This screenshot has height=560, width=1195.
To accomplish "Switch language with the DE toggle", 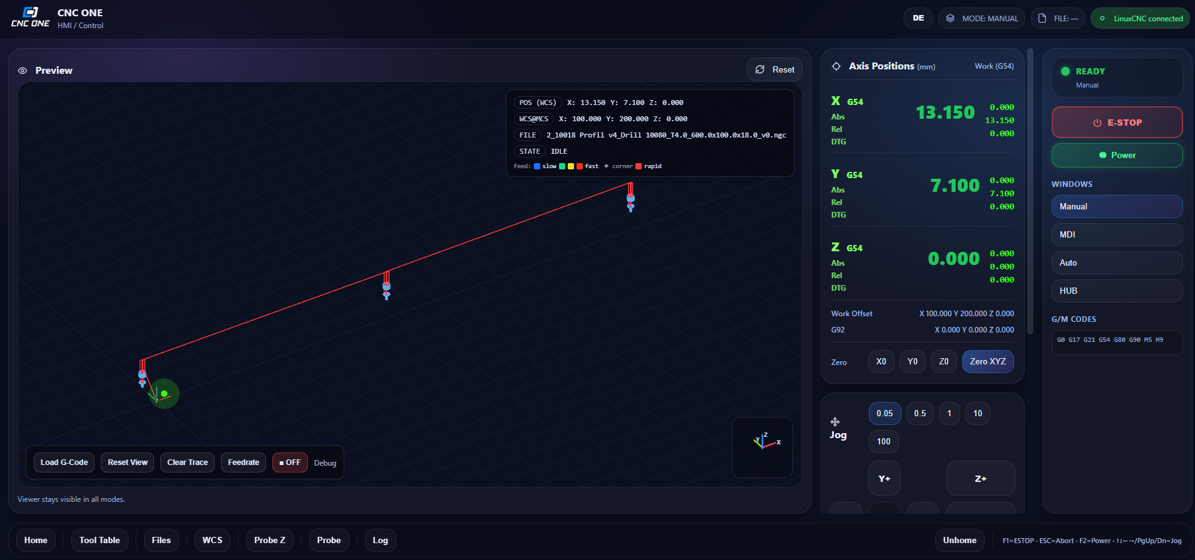I will (918, 18).
